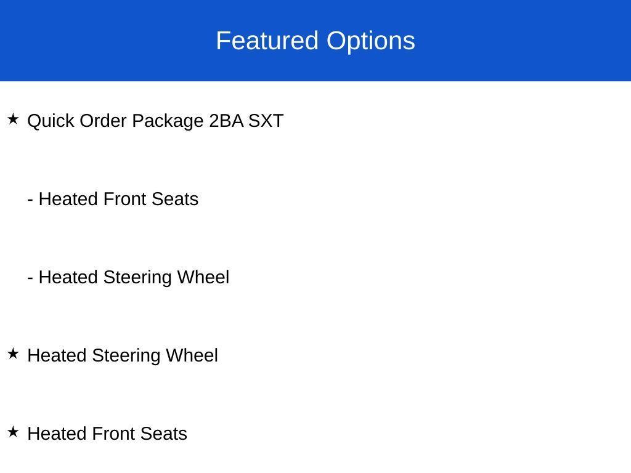This screenshot has width=631, height=473.
Task: Click the dash before indented Heated Steering Wheel
Action: [x=30, y=278]
